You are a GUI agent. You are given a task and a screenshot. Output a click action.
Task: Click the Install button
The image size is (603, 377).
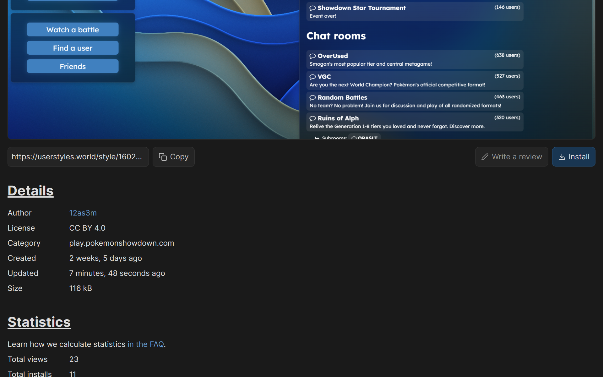pos(573,157)
